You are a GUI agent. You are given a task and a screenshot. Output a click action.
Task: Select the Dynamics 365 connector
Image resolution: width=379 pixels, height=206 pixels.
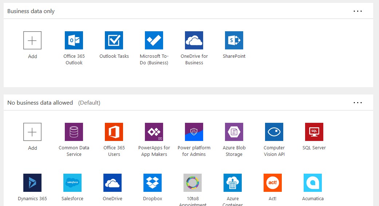click(32, 183)
